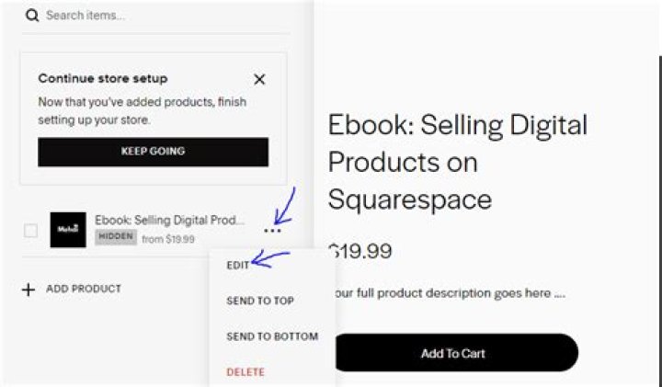The width and height of the screenshot is (662, 387).
Task: Select SEND TO TOP option
Action: [x=260, y=301]
